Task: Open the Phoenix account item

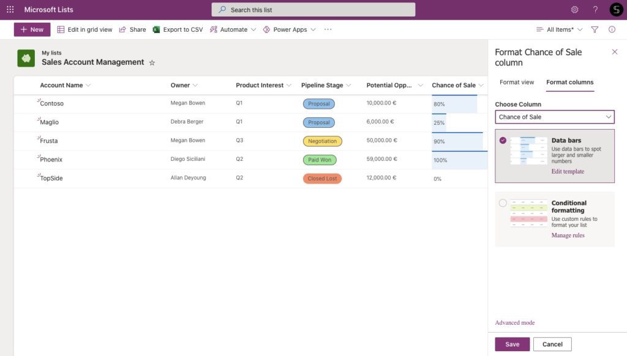Action: click(51, 160)
